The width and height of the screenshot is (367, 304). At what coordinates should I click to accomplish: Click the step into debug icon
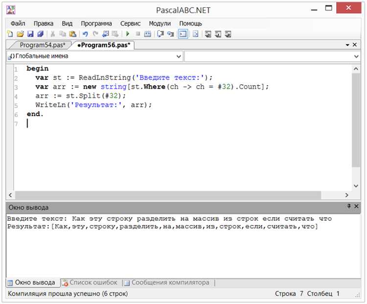(170, 34)
